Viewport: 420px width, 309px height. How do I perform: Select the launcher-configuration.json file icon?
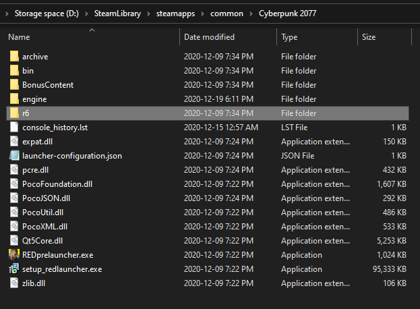point(15,156)
